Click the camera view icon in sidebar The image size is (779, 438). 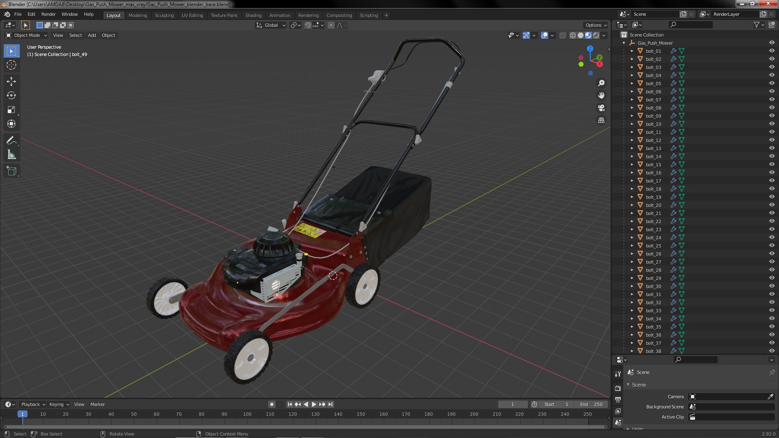click(x=601, y=107)
